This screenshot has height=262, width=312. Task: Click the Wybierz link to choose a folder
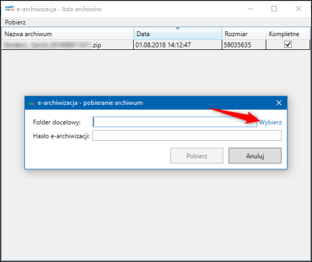[270, 122]
